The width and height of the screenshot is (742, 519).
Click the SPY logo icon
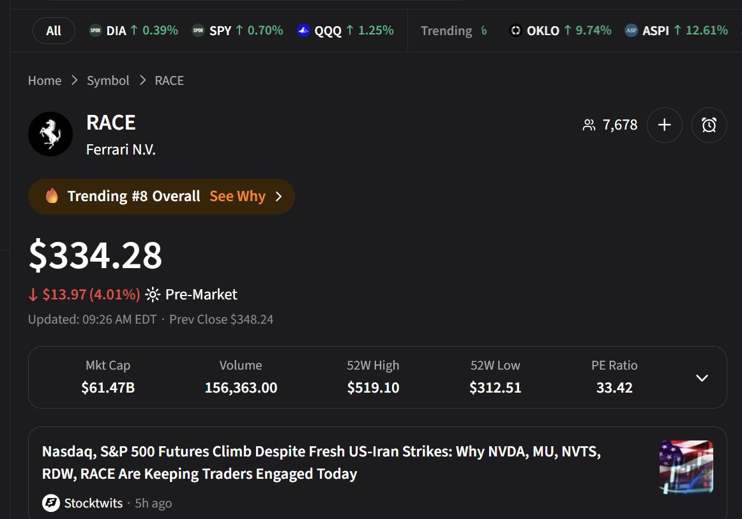tap(199, 31)
